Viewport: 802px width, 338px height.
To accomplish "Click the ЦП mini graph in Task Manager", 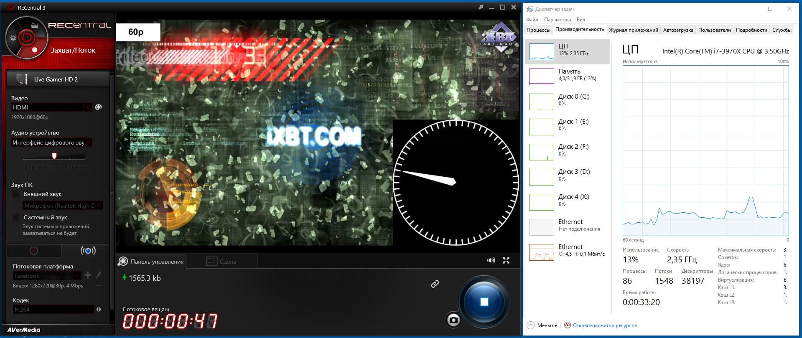I will click(542, 52).
